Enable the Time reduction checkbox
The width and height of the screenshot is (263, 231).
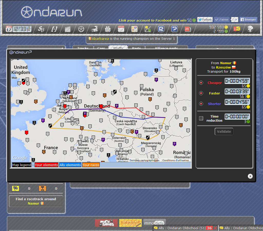[201, 118]
